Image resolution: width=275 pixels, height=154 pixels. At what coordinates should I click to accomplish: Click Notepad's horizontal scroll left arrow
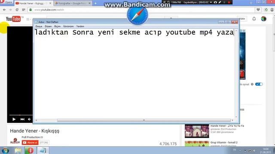[36, 120]
